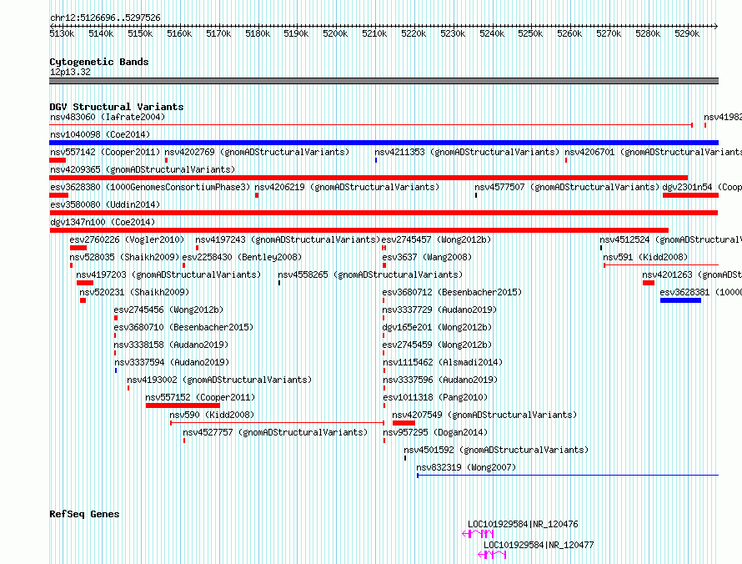Screen dimensions: 742x564
Task: Select the RefSeq Genes track title
Action: coord(84,514)
